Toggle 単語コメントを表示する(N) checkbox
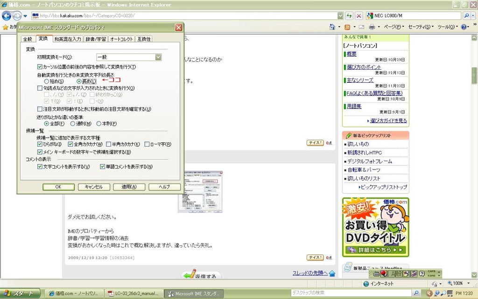Screen dimensions: 478x299 tap(102, 167)
